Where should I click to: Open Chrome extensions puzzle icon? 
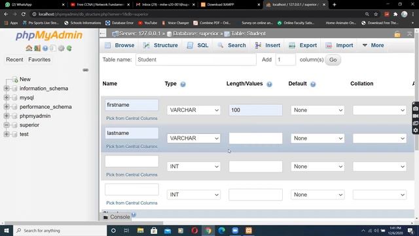coord(395,14)
